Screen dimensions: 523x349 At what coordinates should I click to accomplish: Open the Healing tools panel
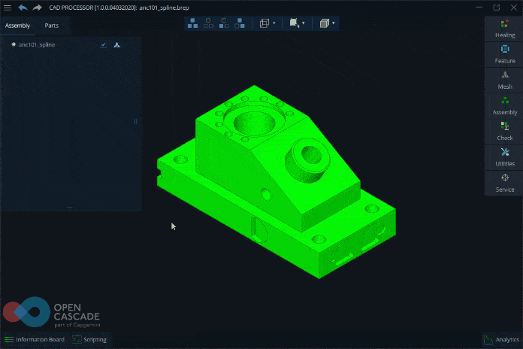pyautogui.click(x=505, y=29)
